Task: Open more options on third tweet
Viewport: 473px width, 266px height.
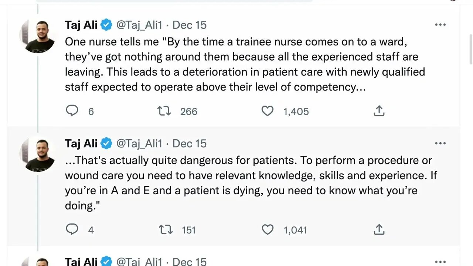Action: tap(440, 261)
